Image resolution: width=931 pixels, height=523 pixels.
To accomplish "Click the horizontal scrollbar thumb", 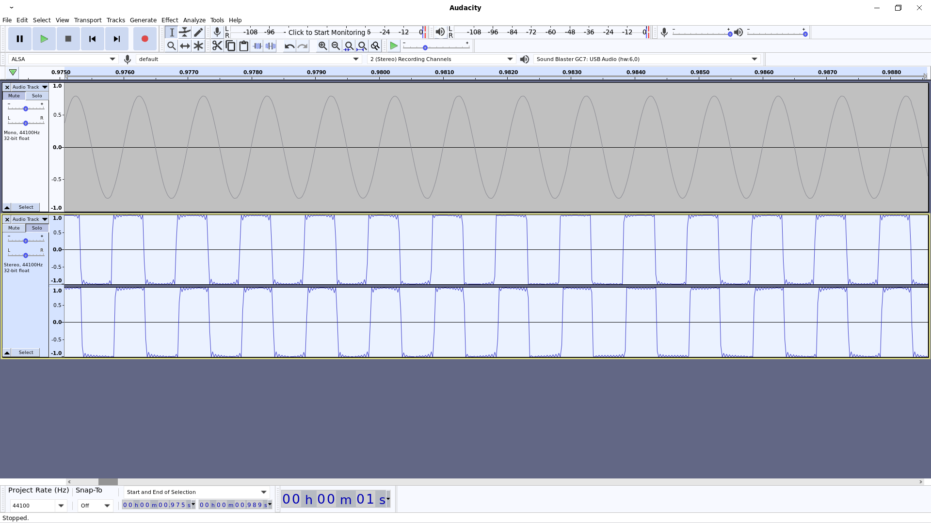I will [x=108, y=482].
